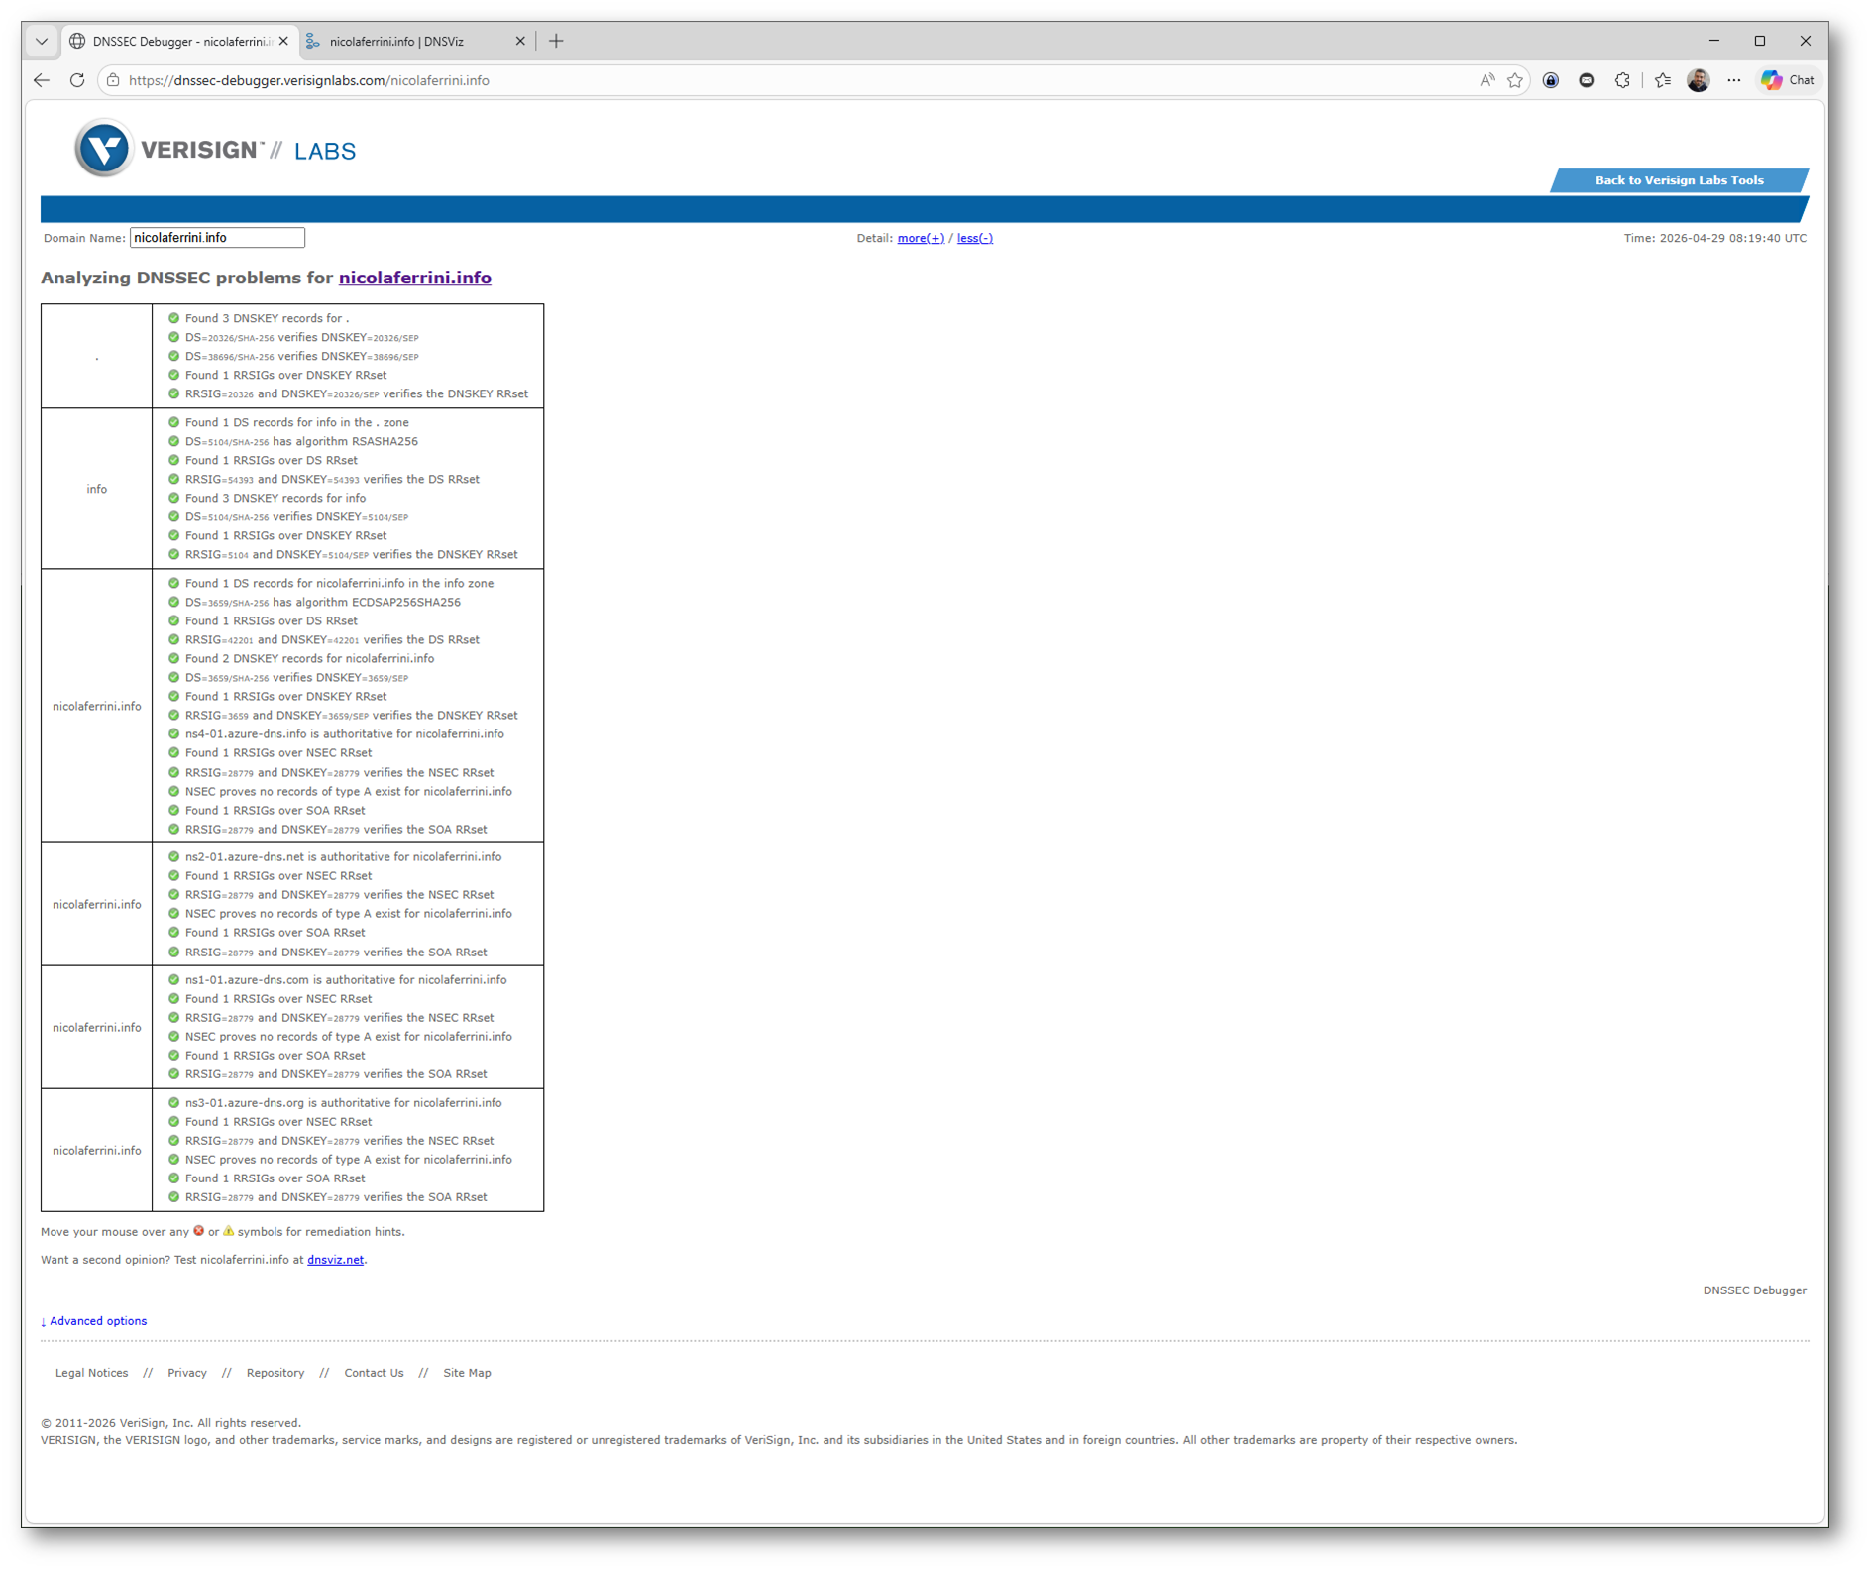Select text 'RRSIG=20326 and DNSKEY=20326/SEP verifies the DNSKEY RRset'
Screen dimensions: 1871x1570
click(x=357, y=394)
